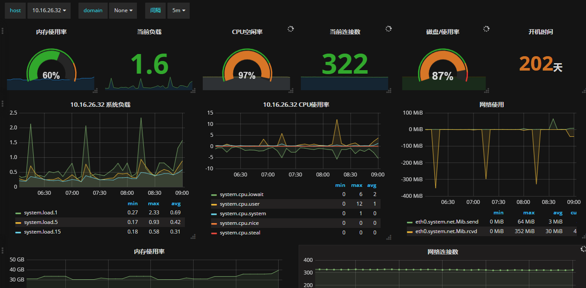586x288 pixels.
Task: Sort 网络使用 legend by avg column
Action: coord(558,213)
